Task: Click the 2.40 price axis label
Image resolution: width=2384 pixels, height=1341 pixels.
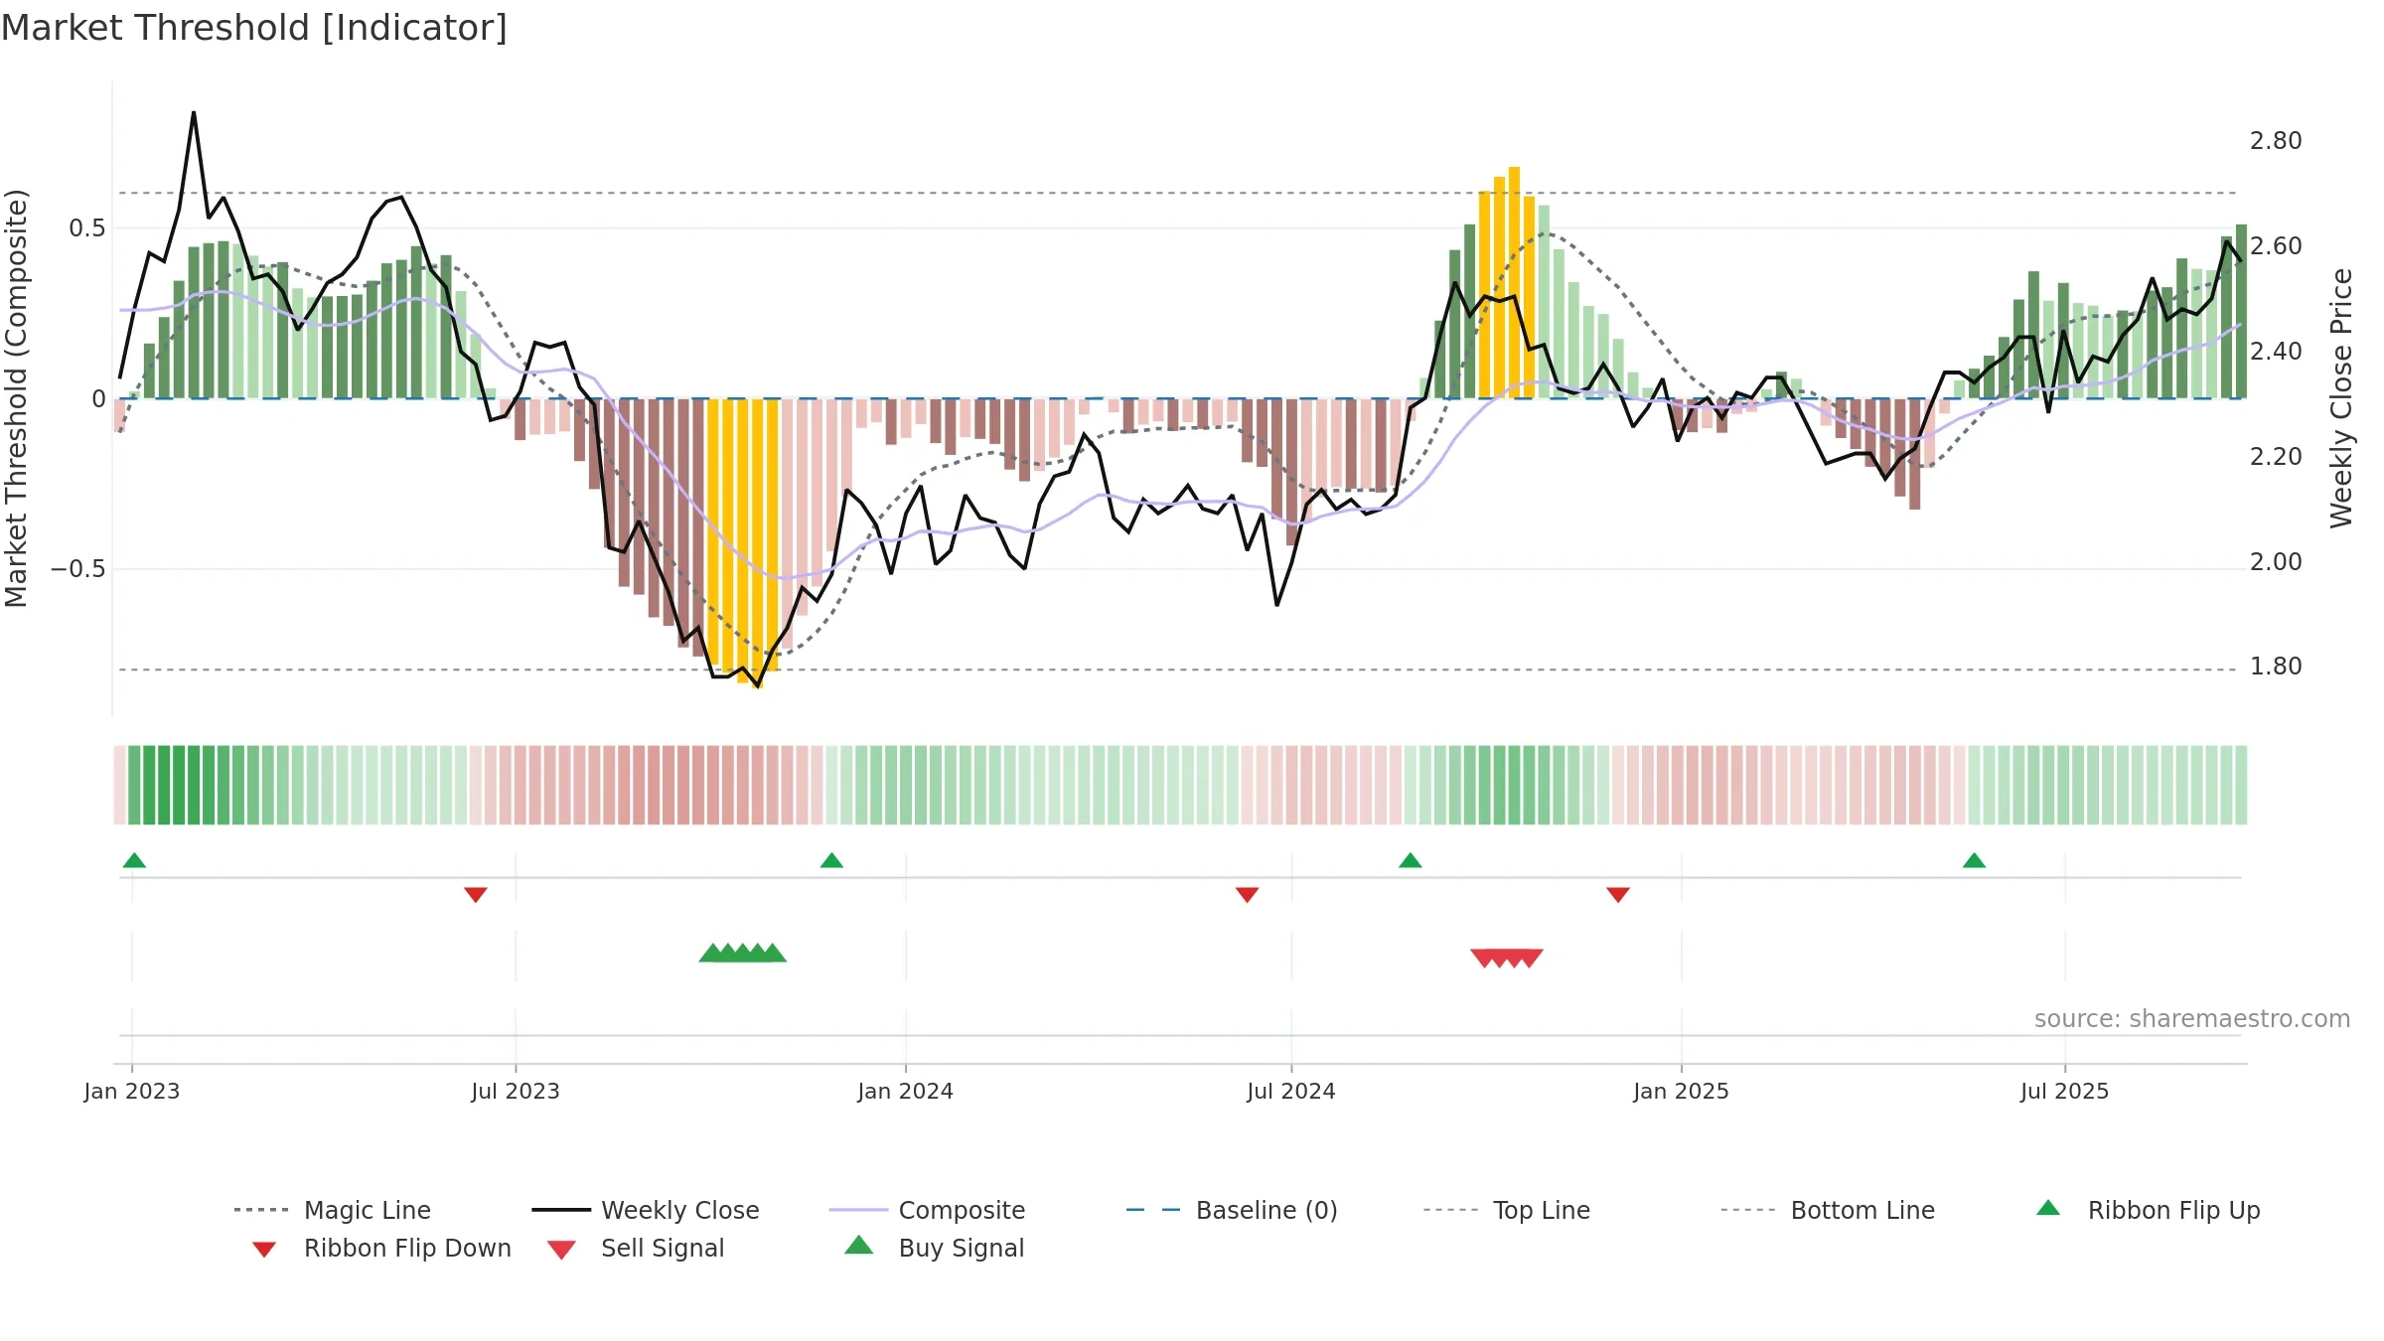Action: point(2276,352)
